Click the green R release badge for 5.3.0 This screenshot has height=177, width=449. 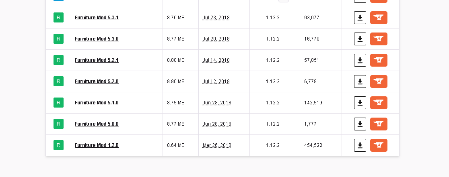58,39
